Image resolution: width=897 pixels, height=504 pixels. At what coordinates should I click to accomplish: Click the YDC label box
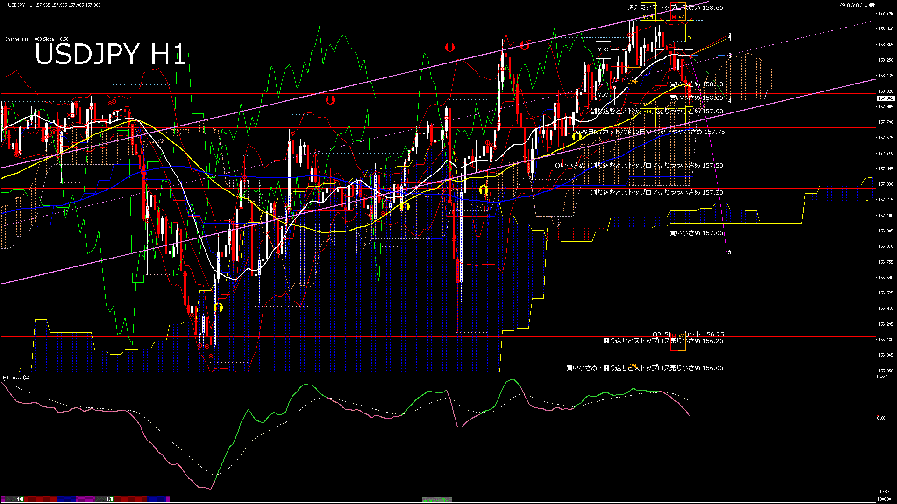coord(603,49)
